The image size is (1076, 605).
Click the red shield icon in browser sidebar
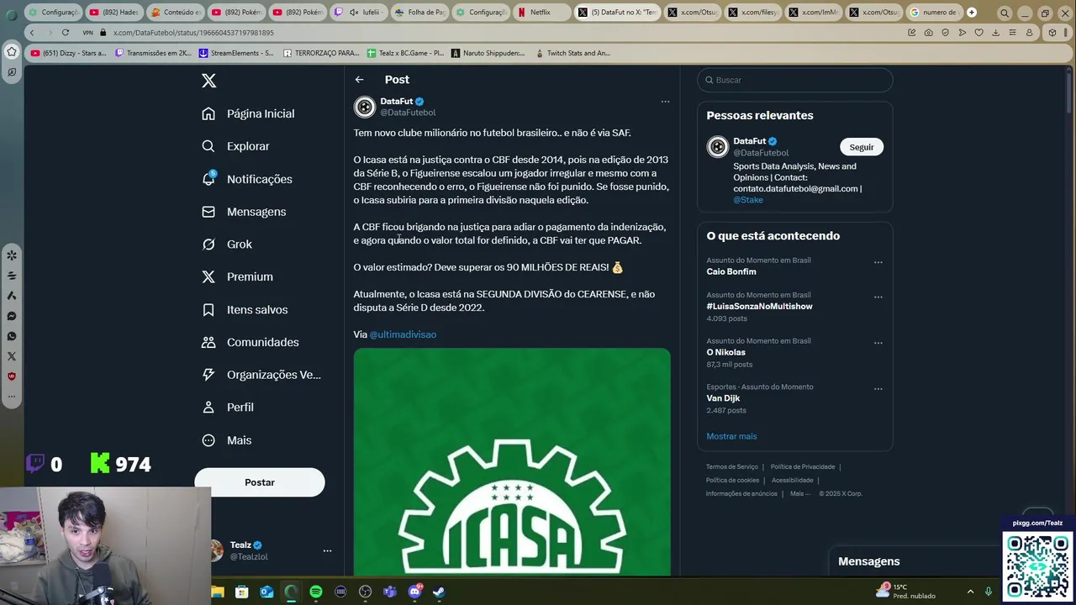click(12, 376)
